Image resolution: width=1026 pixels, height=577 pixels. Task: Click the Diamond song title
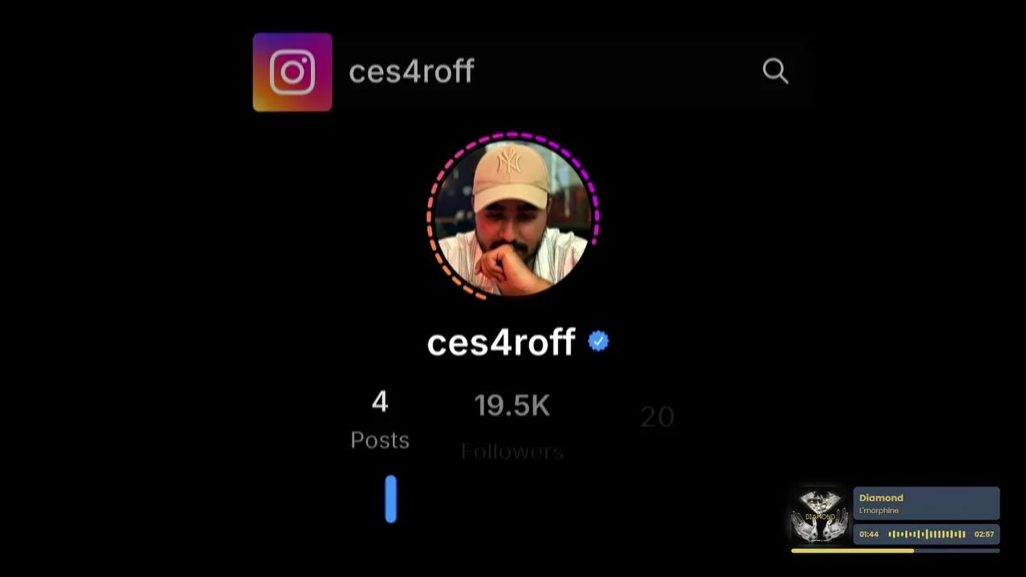881,498
